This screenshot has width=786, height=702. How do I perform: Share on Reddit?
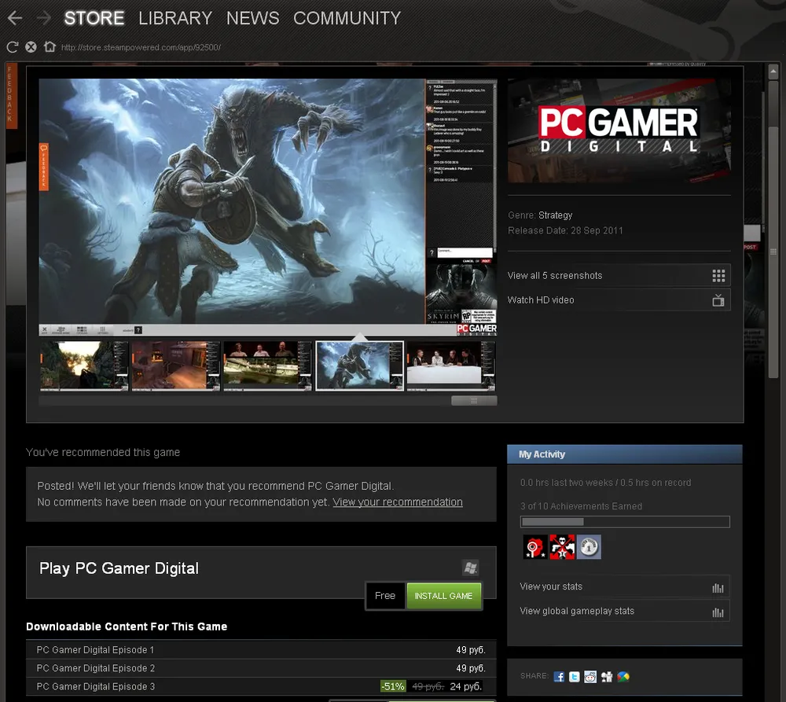[x=590, y=677]
